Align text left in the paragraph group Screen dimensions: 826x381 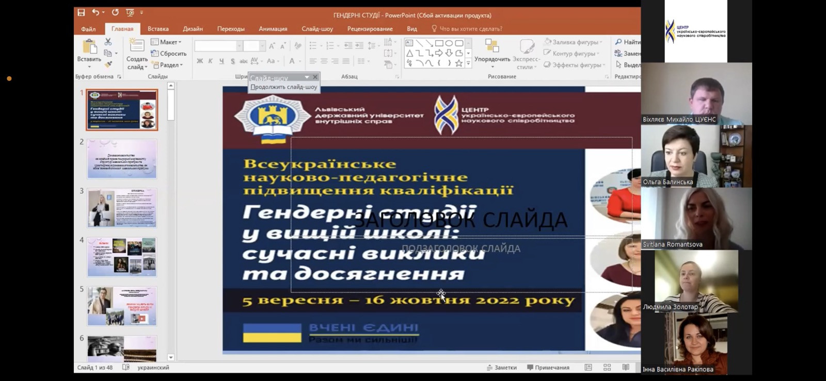313,61
